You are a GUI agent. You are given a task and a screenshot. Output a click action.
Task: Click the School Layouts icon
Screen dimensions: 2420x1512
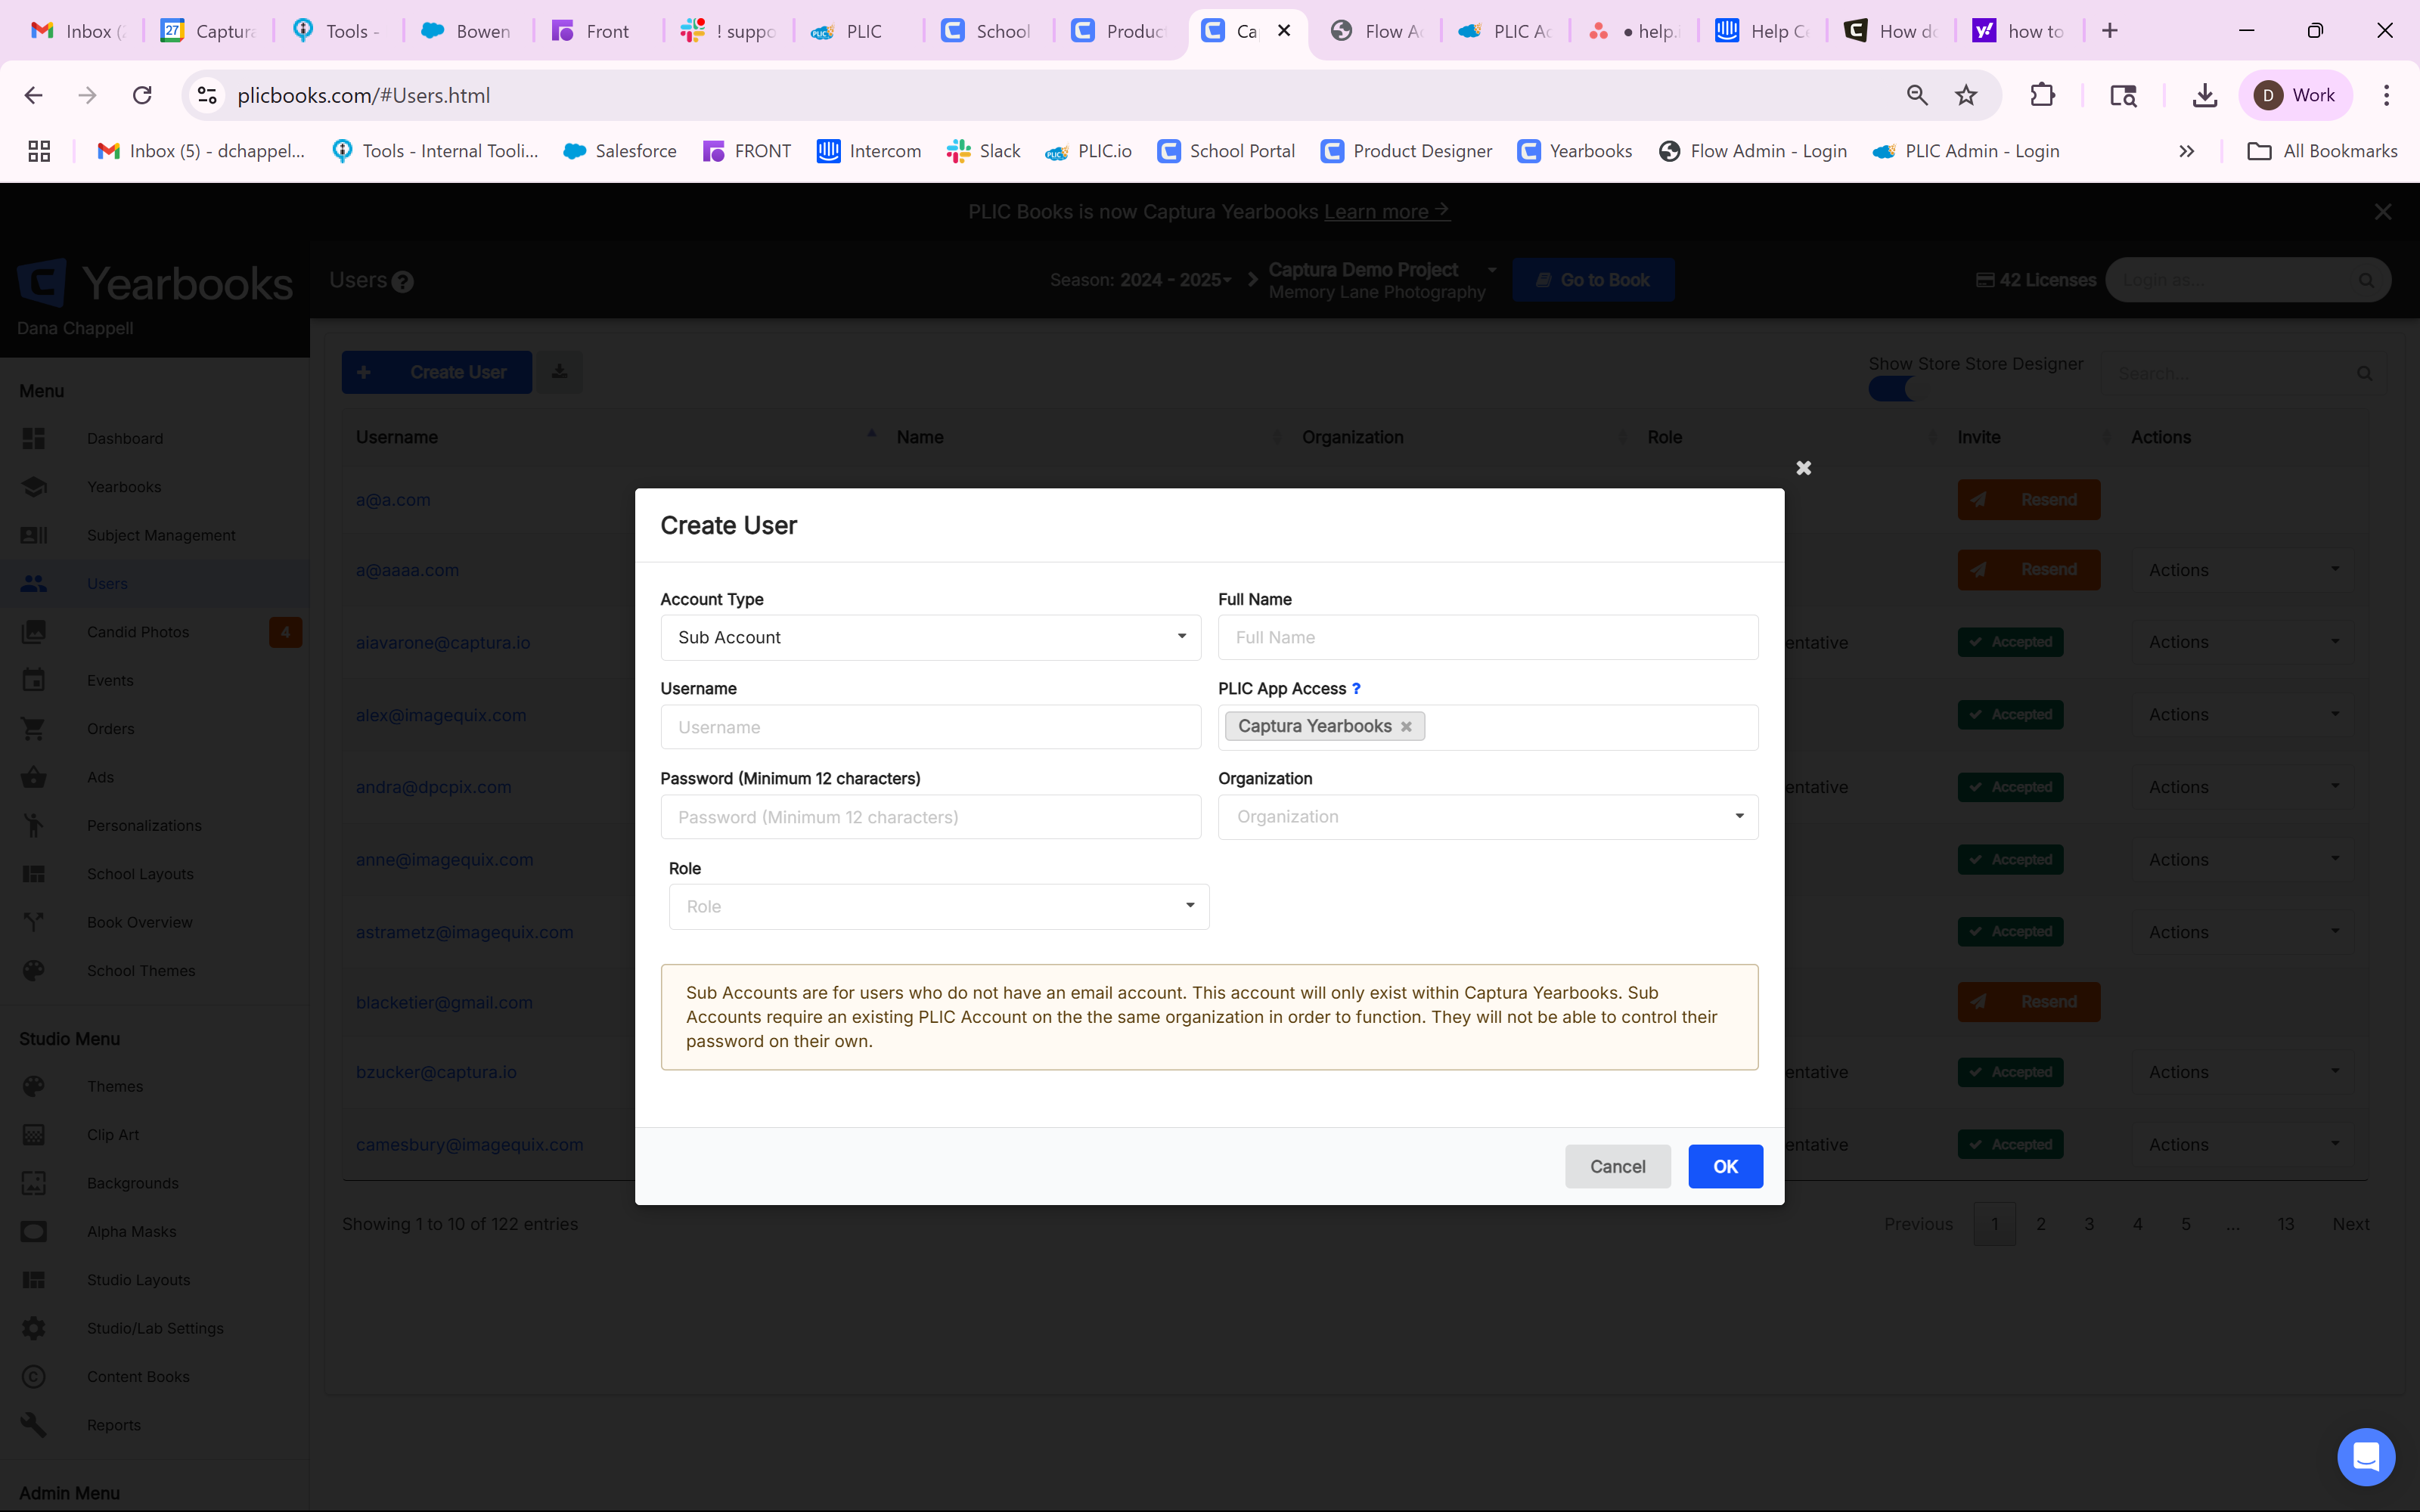click(x=33, y=874)
